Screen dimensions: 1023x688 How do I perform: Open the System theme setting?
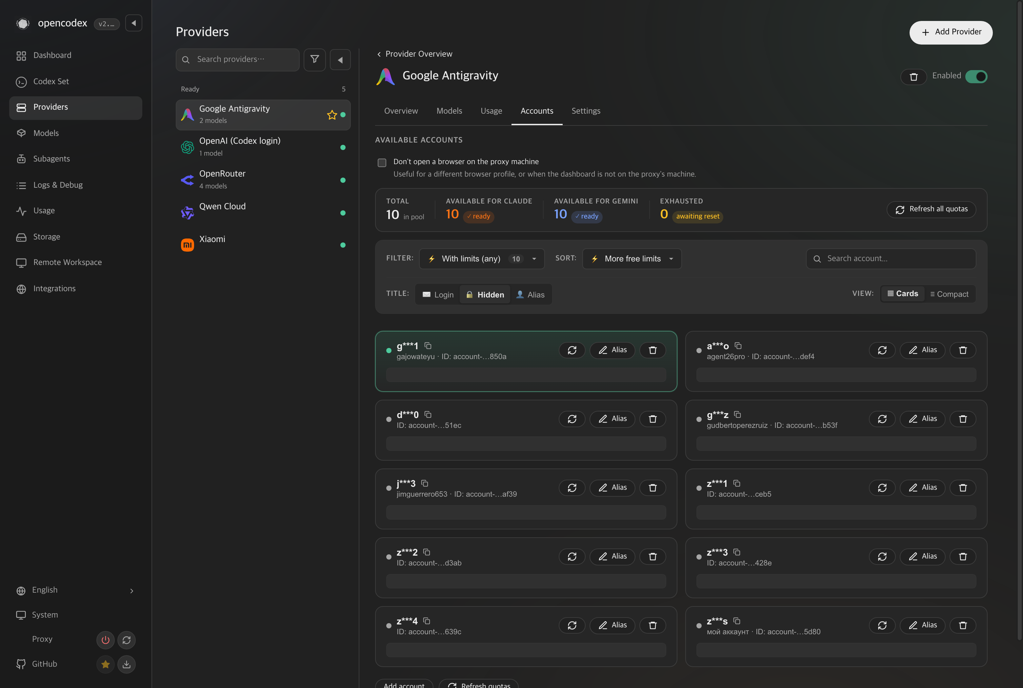(x=75, y=615)
